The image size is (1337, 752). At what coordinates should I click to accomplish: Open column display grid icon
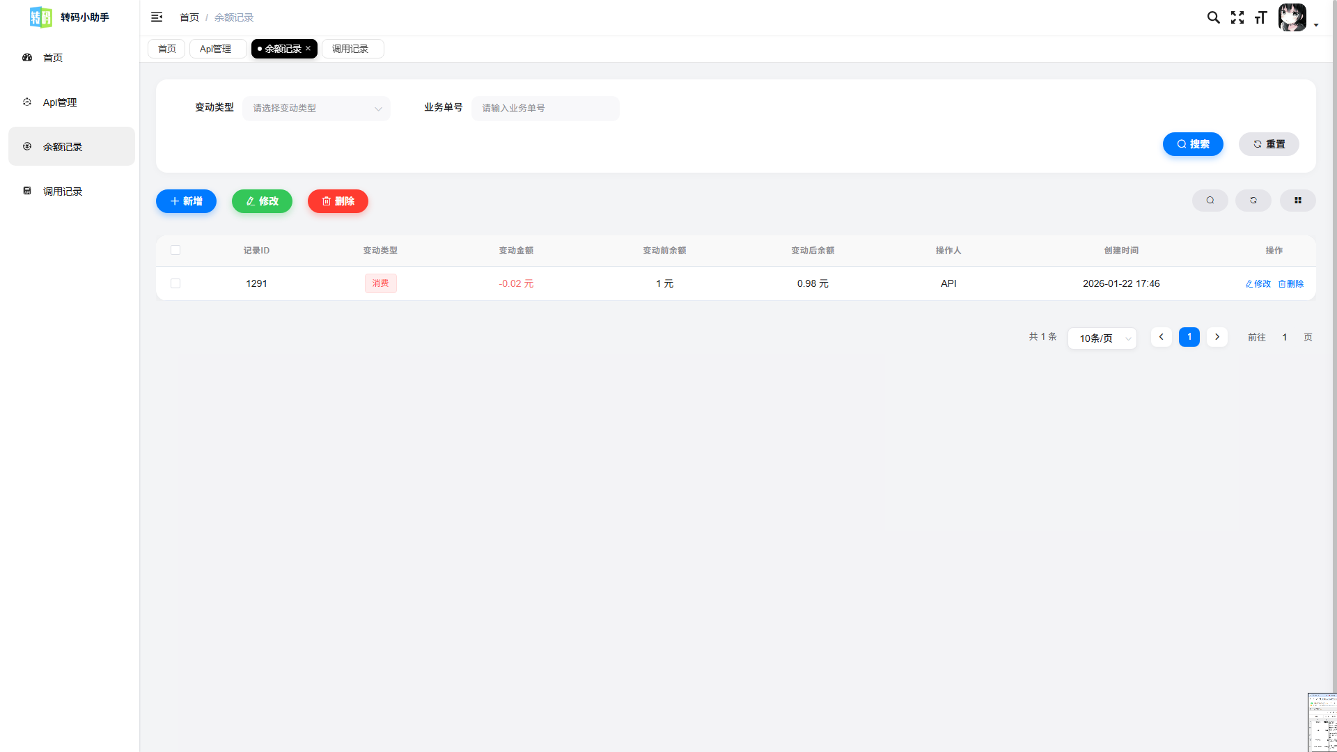tap(1298, 201)
